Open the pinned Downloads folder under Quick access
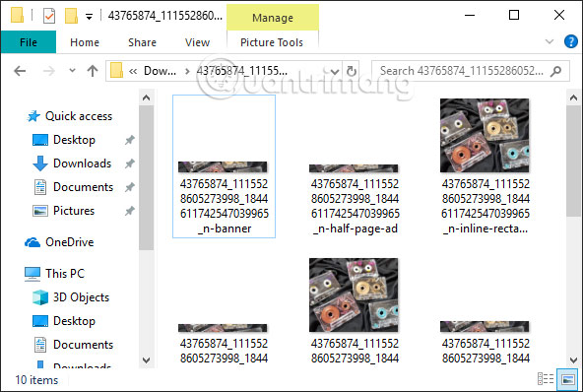 click(x=72, y=163)
